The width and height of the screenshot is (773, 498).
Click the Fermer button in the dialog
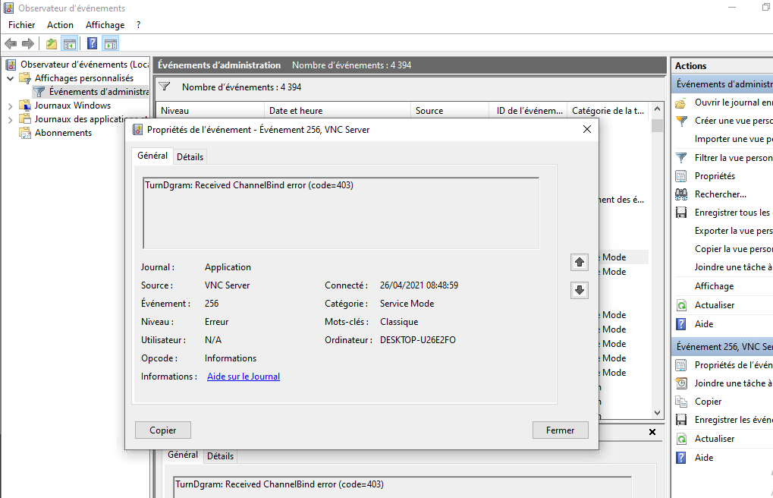[x=560, y=430]
